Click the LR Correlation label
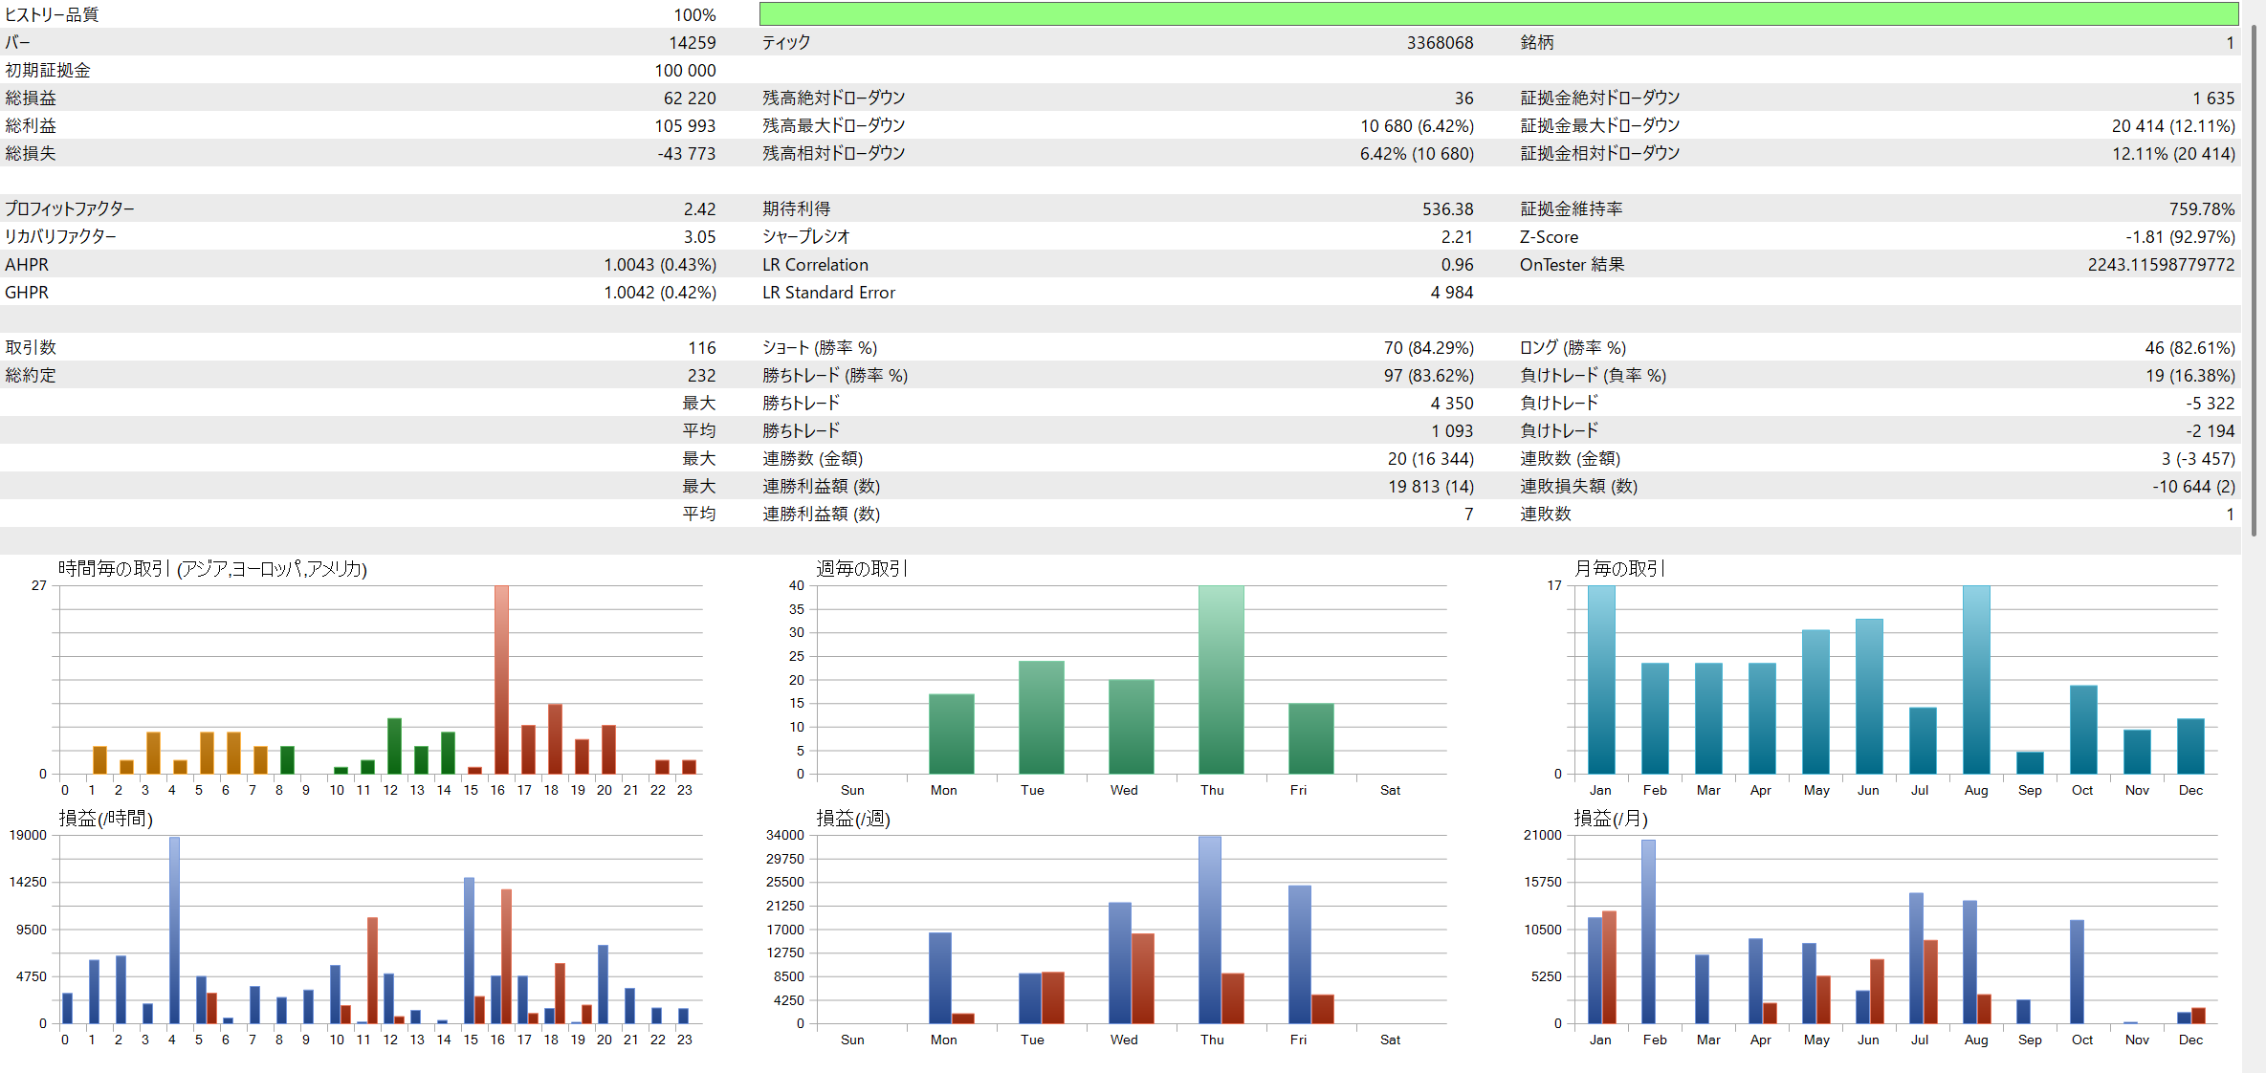This screenshot has width=2266, height=1073. click(x=815, y=265)
